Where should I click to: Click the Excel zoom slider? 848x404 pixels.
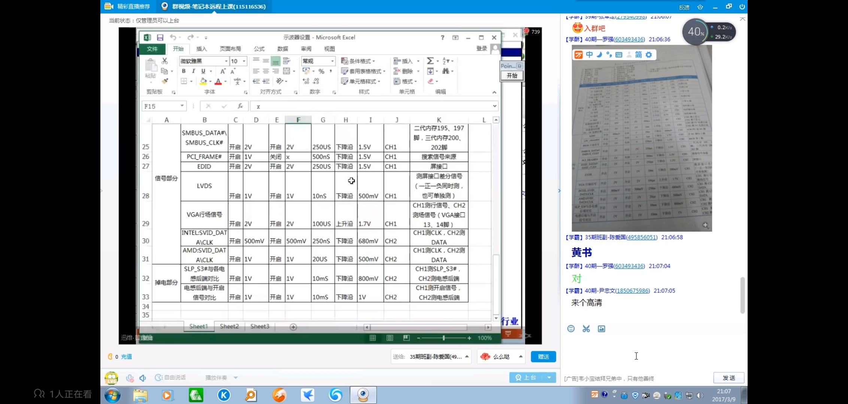pos(443,338)
